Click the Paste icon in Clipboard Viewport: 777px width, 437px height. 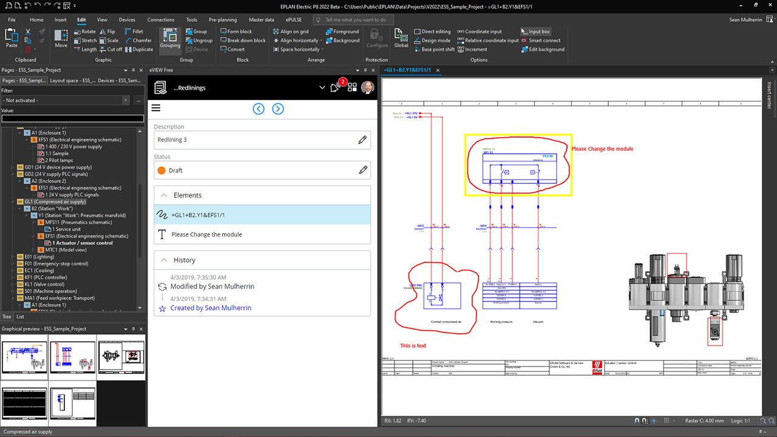[12, 38]
